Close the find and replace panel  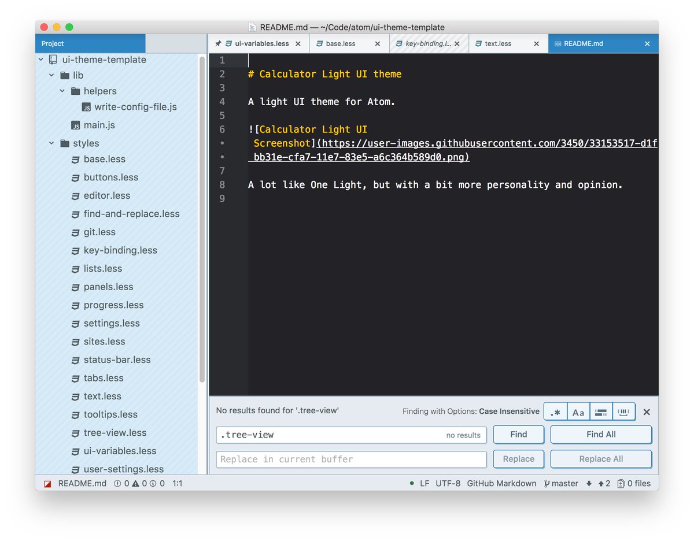(x=647, y=412)
